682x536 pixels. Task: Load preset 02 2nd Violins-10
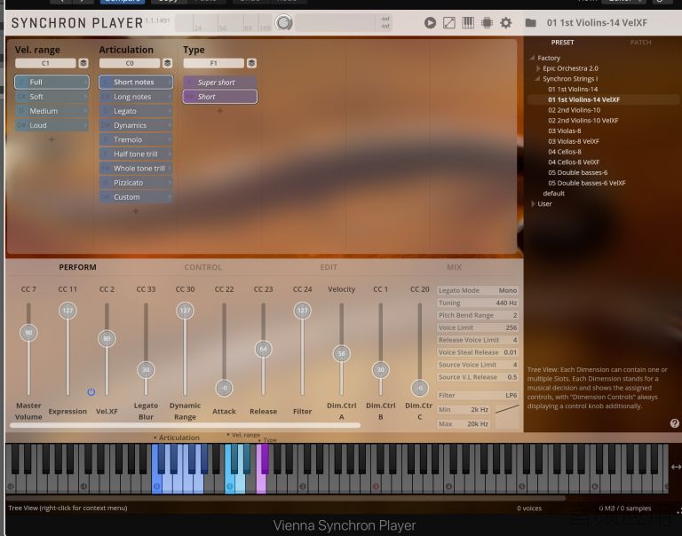(574, 110)
